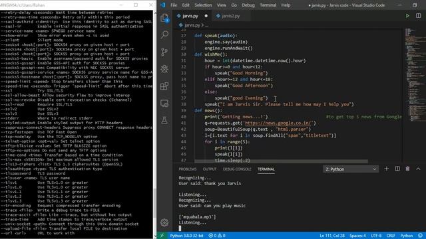Open the Selection menu
The image size is (426, 239).
(x=203, y=5)
